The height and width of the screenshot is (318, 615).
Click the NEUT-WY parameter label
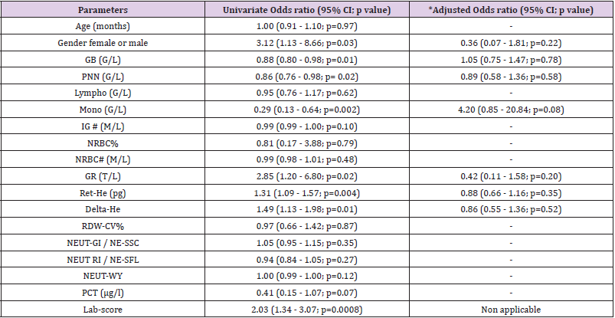103,276
